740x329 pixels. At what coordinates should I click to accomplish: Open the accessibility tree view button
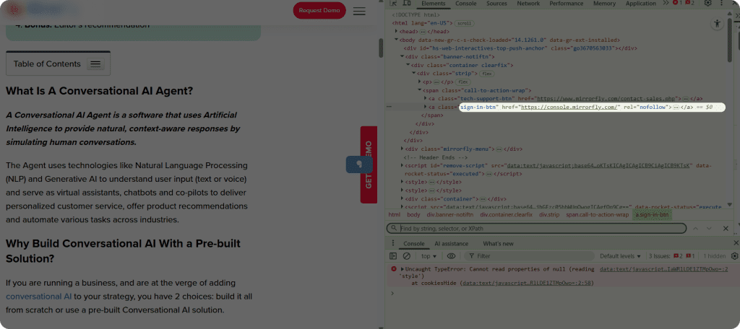(718, 23)
